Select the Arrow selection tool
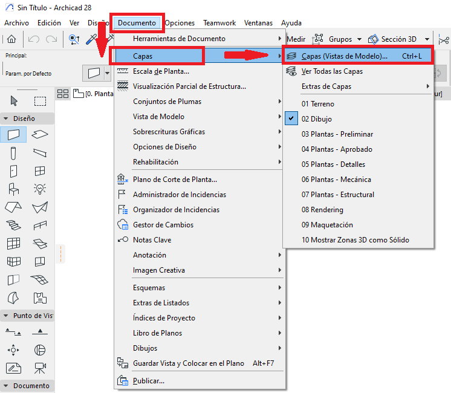451x393 pixels. click(14, 101)
